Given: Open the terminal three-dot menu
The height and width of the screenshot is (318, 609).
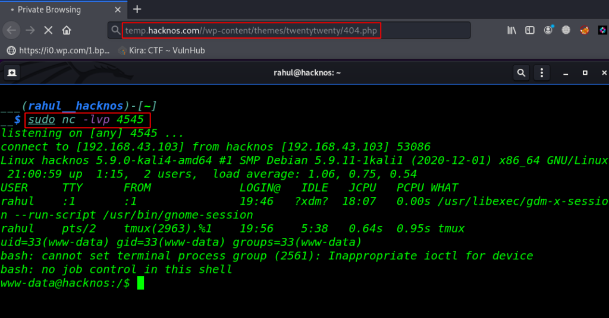Looking at the screenshot, I should pyautogui.click(x=542, y=73).
